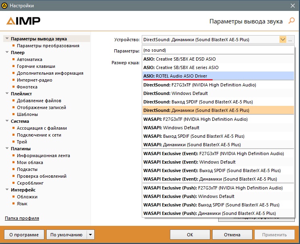This screenshot has width=300, height=244.
Task: Open Дополнительная информация settings page
Action: [50, 73]
